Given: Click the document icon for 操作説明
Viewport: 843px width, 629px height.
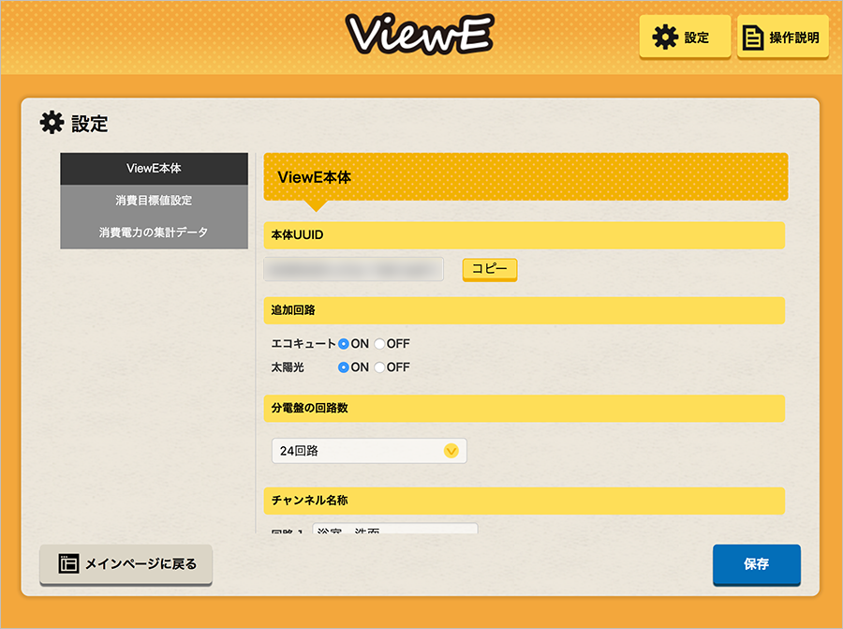Looking at the screenshot, I should 753,37.
